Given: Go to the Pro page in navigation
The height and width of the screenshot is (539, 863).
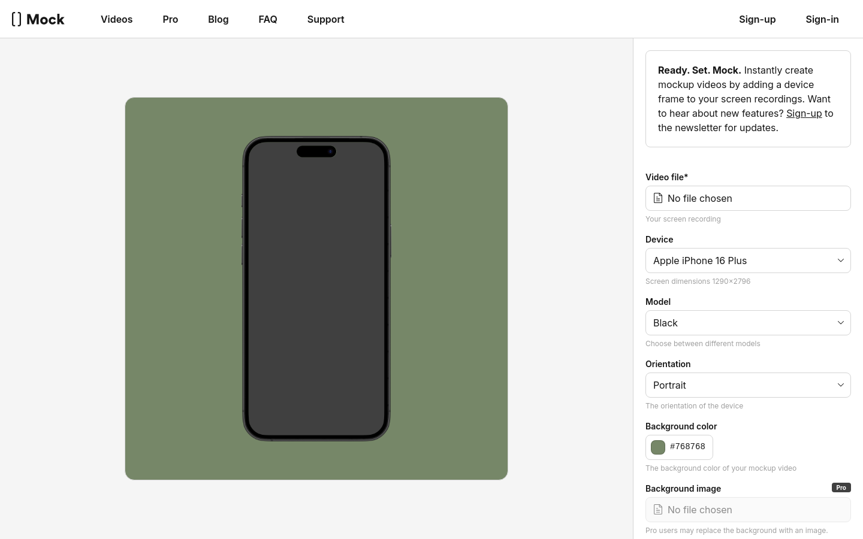Looking at the screenshot, I should point(170,19).
